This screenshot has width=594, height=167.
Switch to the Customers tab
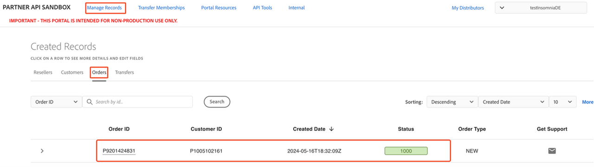tap(72, 73)
